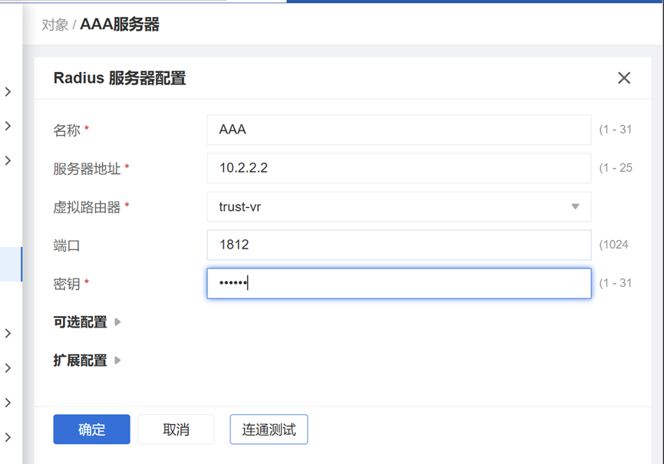Image resolution: width=664 pixels, height=464 pixels.
Task: Click the 对象 breadcrumb link
Action: 55,25
